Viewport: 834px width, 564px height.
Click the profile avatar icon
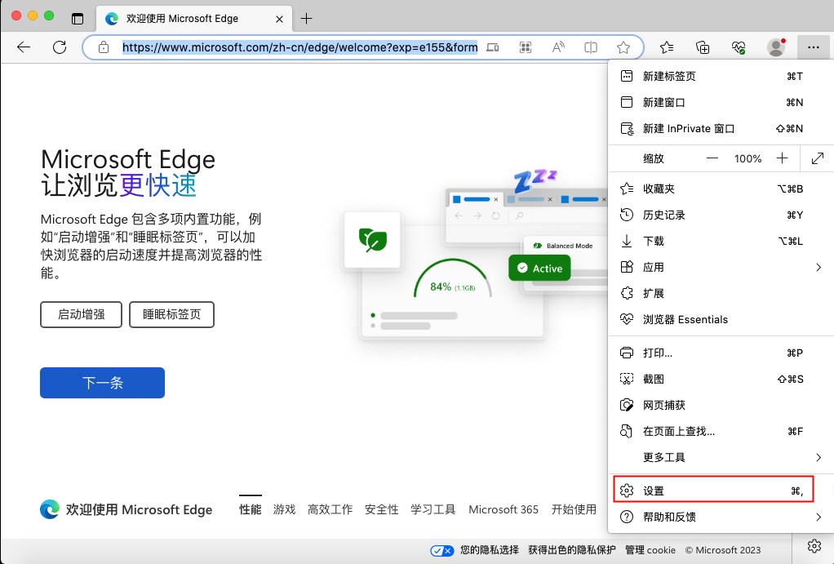(776, 47)
